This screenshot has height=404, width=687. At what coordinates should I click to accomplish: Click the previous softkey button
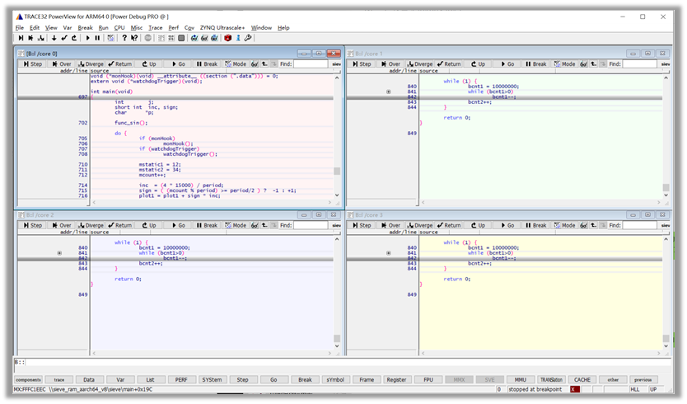click(x=643, y=380)
